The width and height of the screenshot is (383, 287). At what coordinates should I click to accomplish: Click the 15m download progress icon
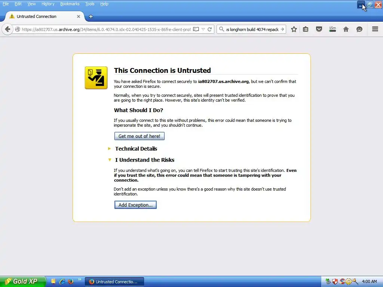pos(333,29)
